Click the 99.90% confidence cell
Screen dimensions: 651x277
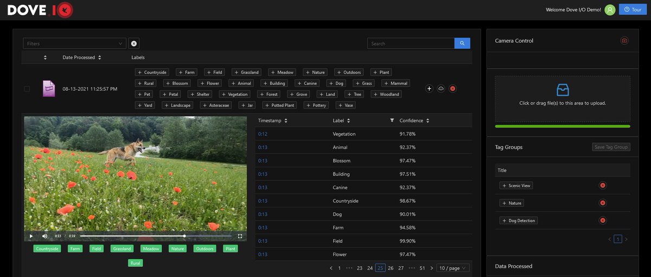click(408, 241)
